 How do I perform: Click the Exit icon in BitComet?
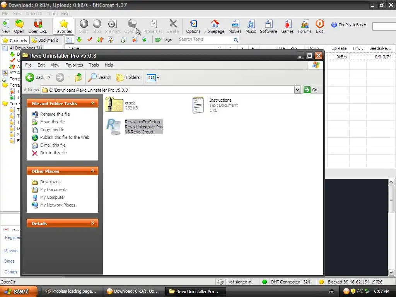(x=319, y=26)
